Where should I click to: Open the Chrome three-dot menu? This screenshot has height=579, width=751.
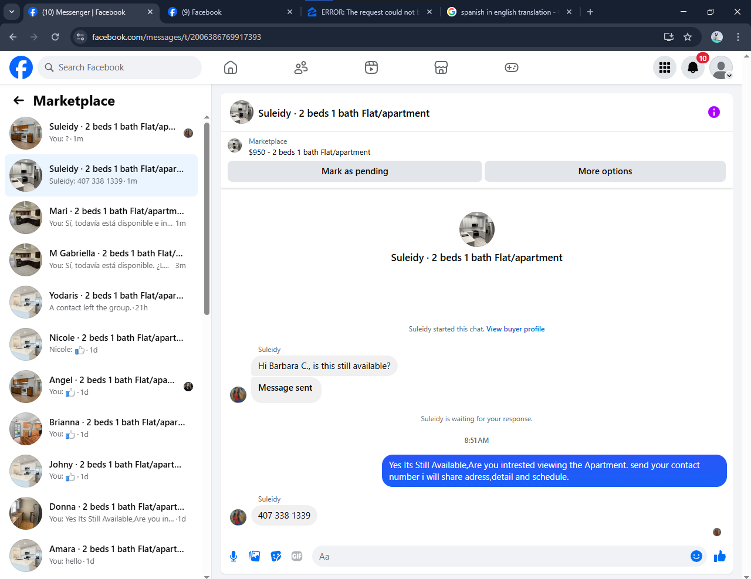[738, 37]
